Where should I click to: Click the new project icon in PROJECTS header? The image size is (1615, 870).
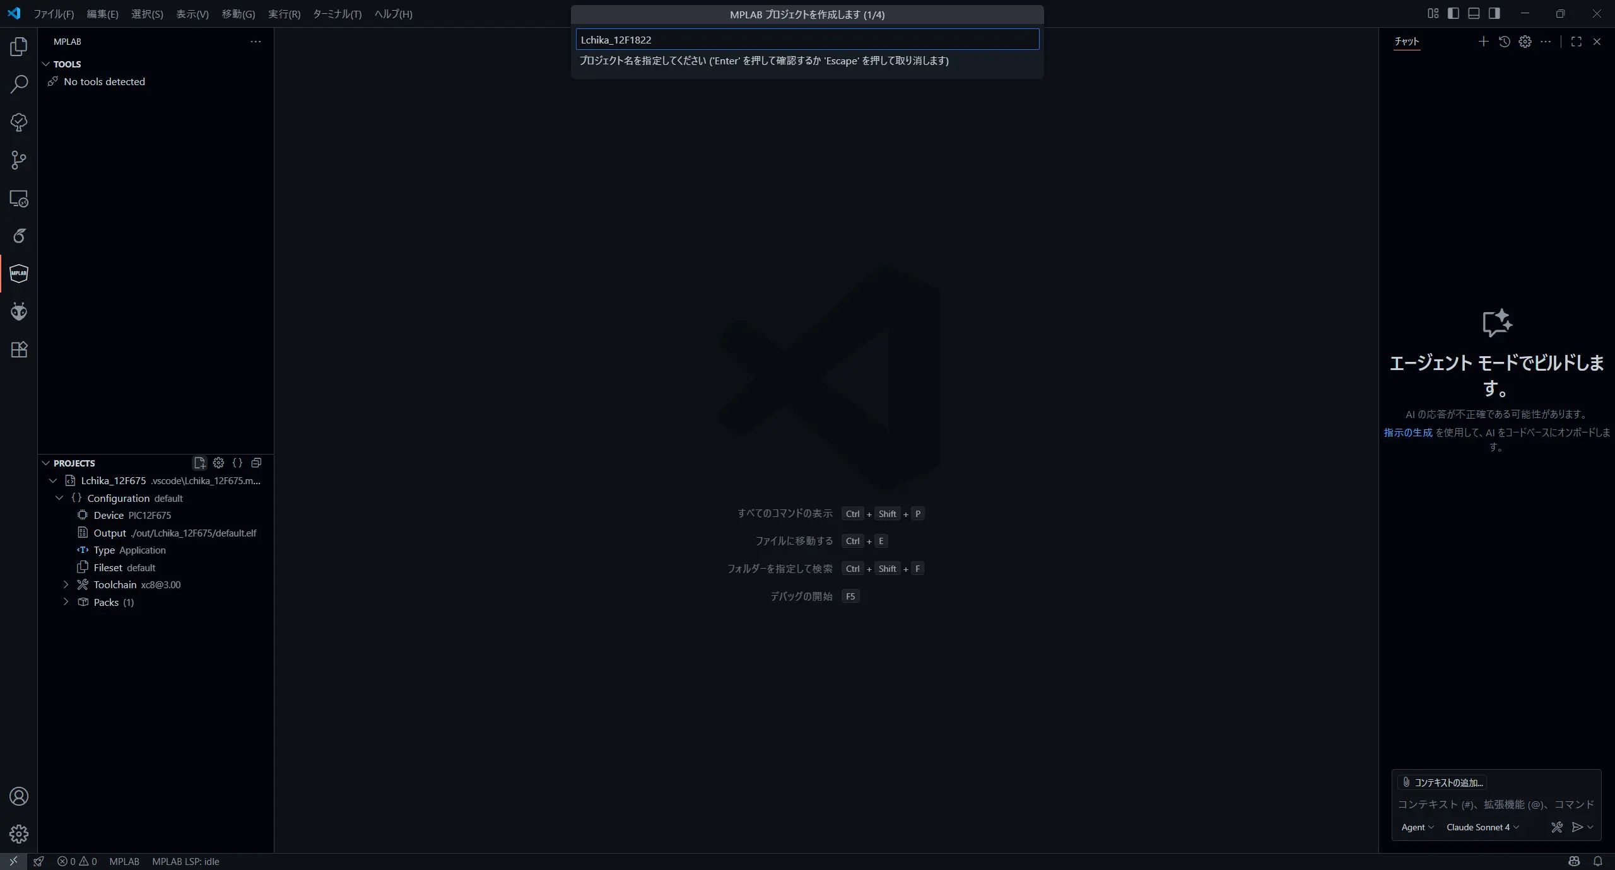(199, 463)
